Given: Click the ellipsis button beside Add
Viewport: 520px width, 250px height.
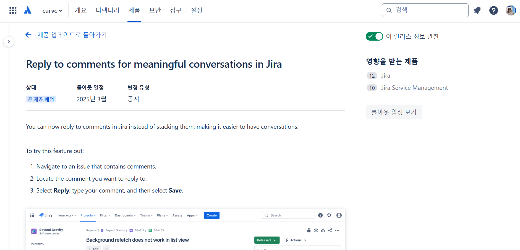Looking at the screenshot, I should click(106, 248).
